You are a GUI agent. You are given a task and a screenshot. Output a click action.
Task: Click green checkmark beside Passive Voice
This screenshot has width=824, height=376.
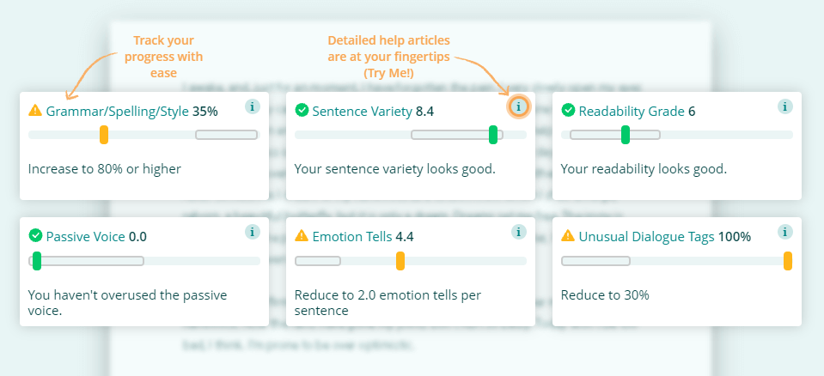[x=35, y=236]
